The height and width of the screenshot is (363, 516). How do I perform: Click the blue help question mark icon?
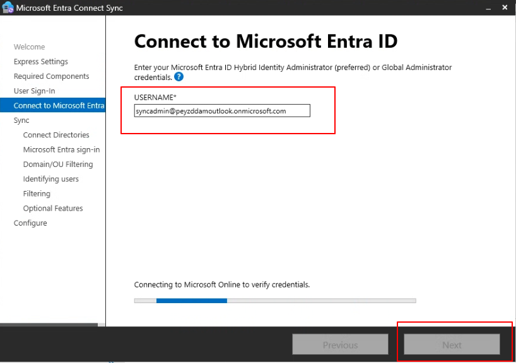[179, 77]
